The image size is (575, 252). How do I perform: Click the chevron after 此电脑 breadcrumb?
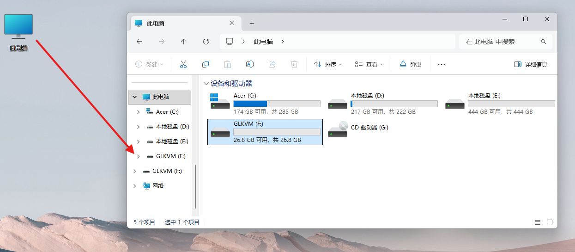pos(283,42)
